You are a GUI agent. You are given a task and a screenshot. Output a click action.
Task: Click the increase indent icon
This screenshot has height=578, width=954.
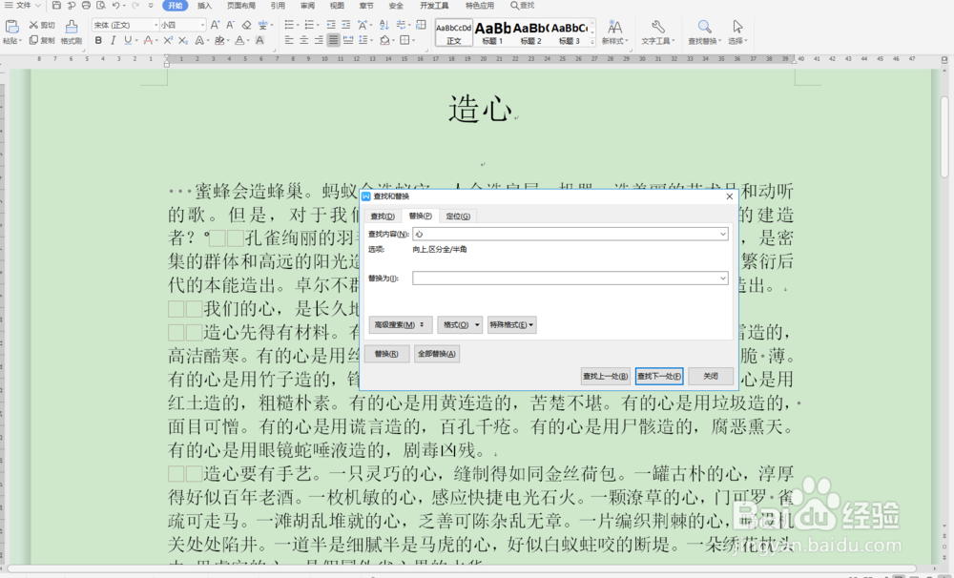pos(345,25)
